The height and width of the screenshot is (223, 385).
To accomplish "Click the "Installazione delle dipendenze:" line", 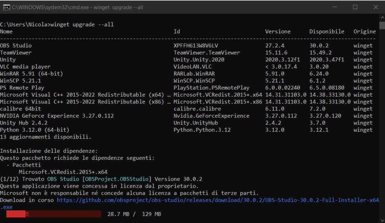I will tap(49, 151).
